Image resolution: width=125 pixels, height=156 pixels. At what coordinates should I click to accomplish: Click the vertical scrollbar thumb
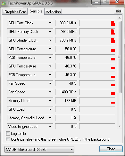pos(120,57)
